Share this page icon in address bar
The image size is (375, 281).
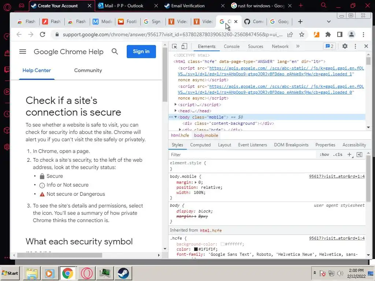coord(290,34)
